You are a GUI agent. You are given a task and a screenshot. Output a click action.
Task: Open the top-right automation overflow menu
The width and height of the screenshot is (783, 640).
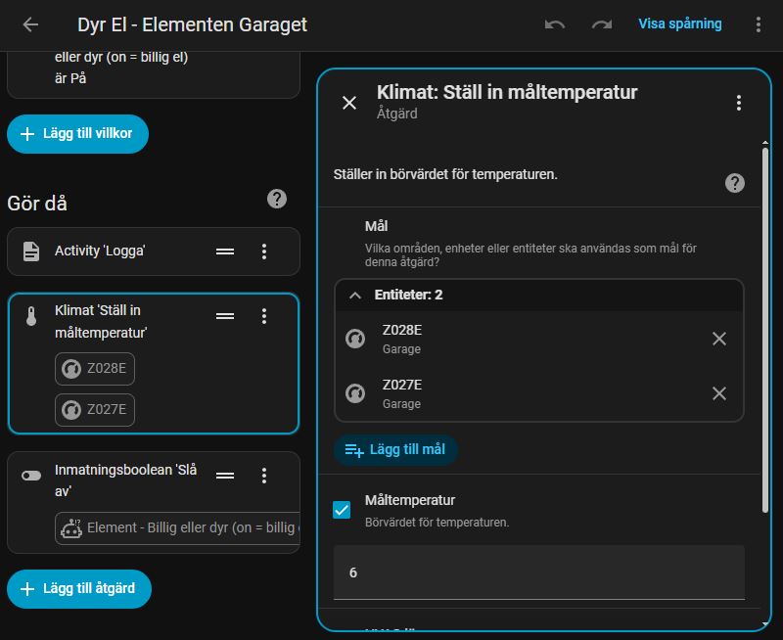[758, 24]
